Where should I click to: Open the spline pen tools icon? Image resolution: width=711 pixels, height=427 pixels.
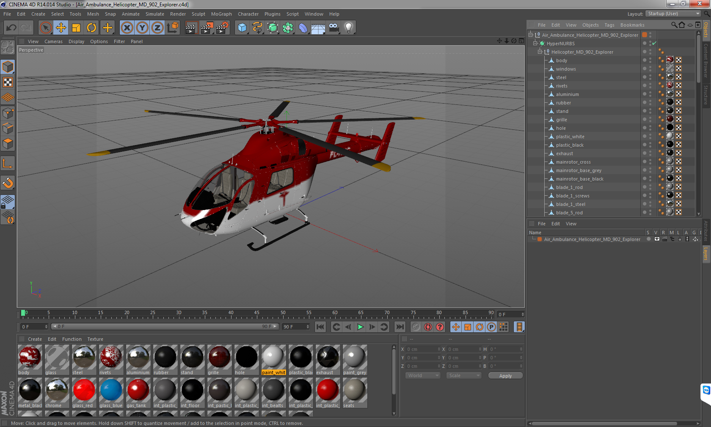257,28
